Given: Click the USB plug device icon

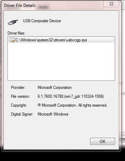Looking at the screenshot, I should point(13,22).
